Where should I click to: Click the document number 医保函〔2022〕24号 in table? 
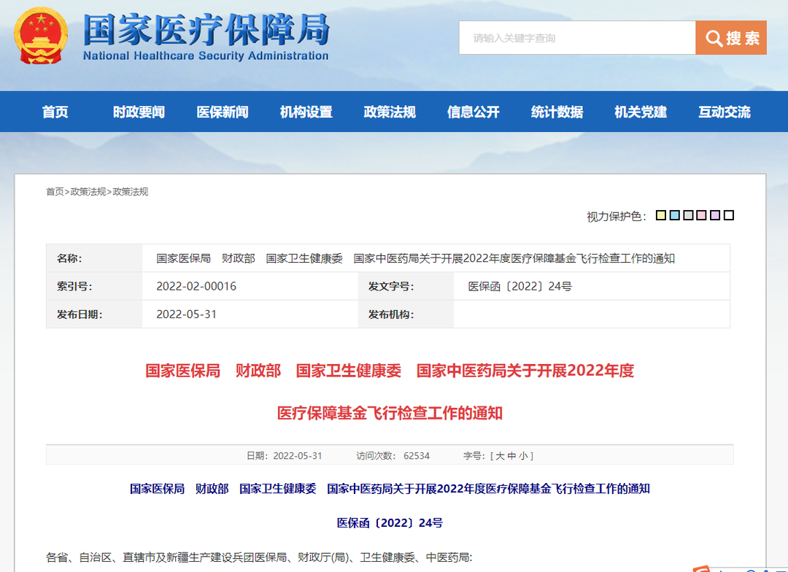(x=519, y=286)
